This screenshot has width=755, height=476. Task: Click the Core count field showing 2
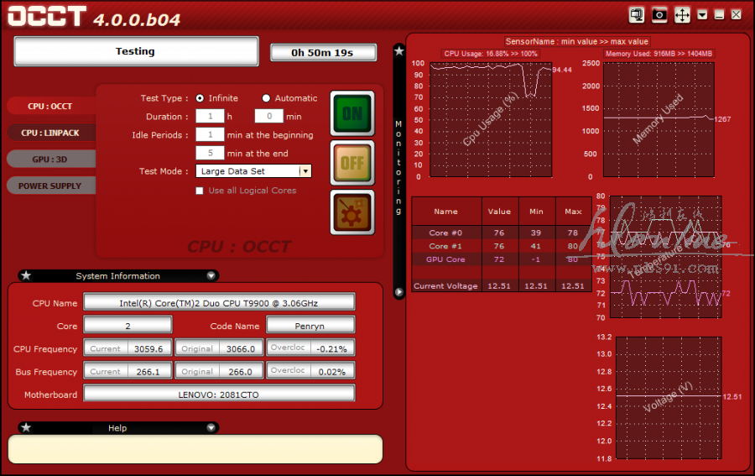(128, 326)
